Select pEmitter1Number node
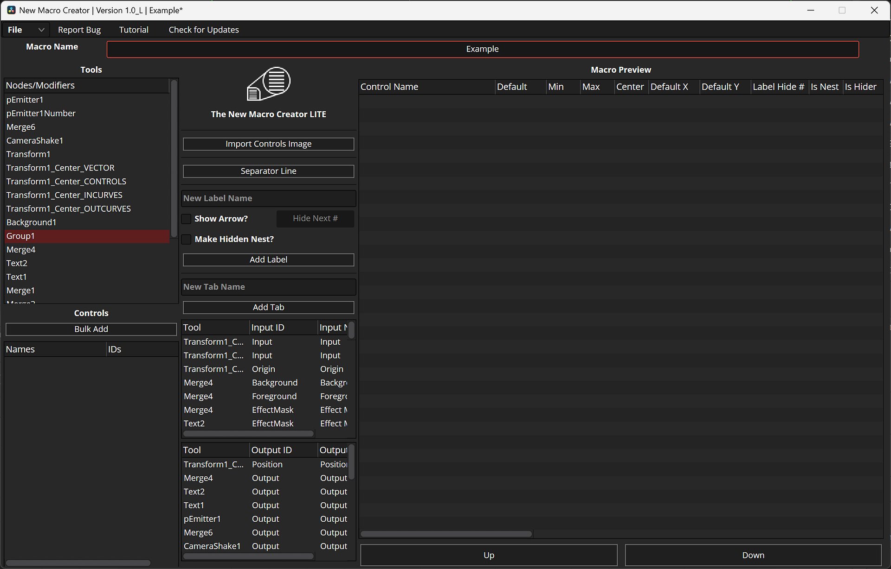 coord(87,114)
